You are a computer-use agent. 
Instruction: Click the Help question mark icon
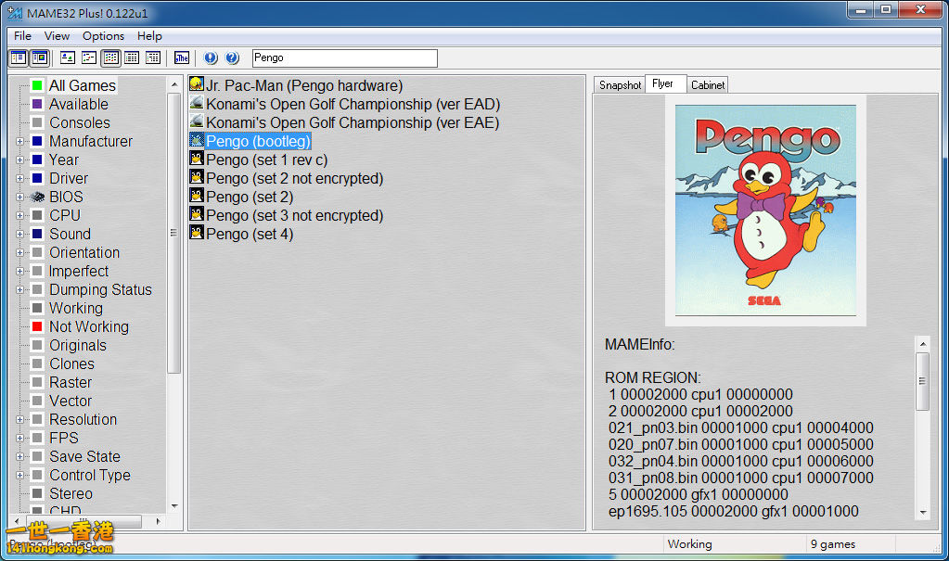232,58
